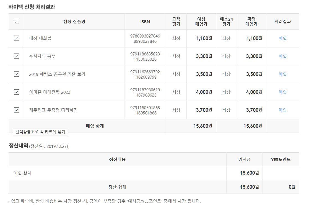Click the 예치금 column header
The width and height of the screenshot is (309, 211).
[244, 159]
